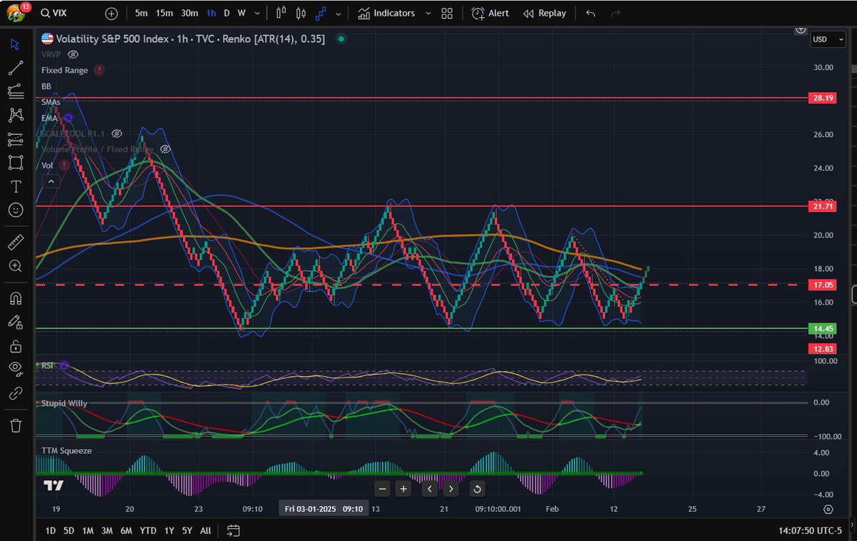Start Bar Replay mode

coord(545,13)
